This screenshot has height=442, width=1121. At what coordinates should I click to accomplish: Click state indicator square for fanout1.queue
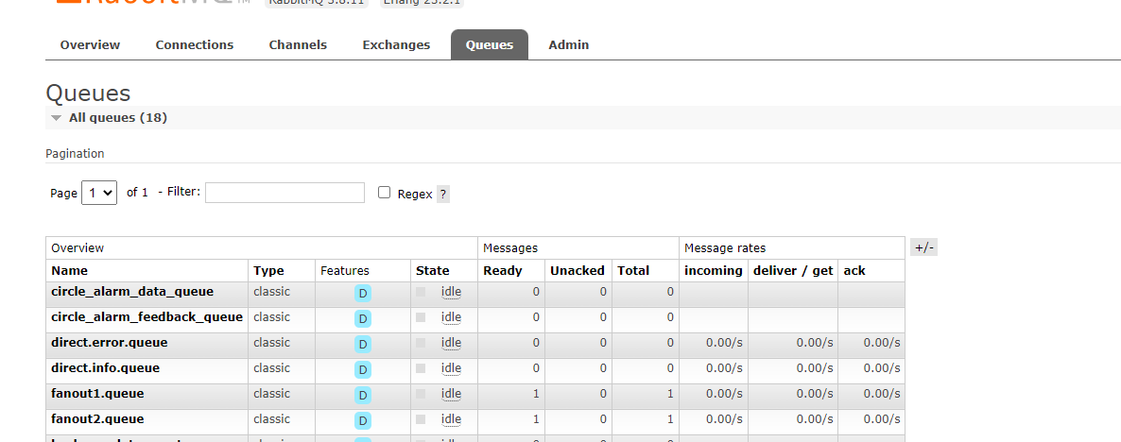pos(421,394)
